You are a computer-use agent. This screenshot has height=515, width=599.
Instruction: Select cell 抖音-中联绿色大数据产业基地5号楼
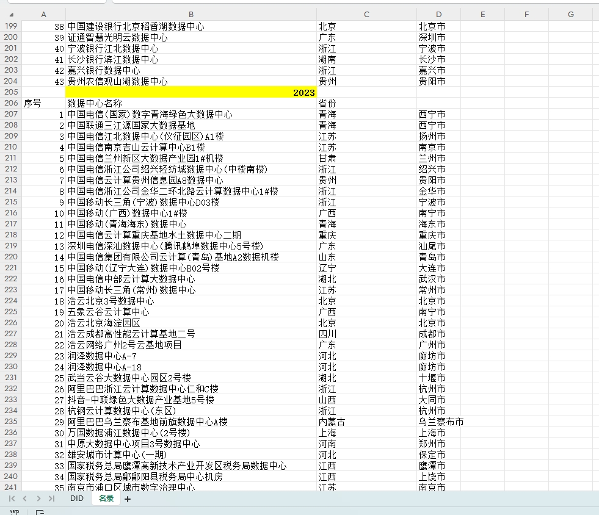[x=191, y=400]
